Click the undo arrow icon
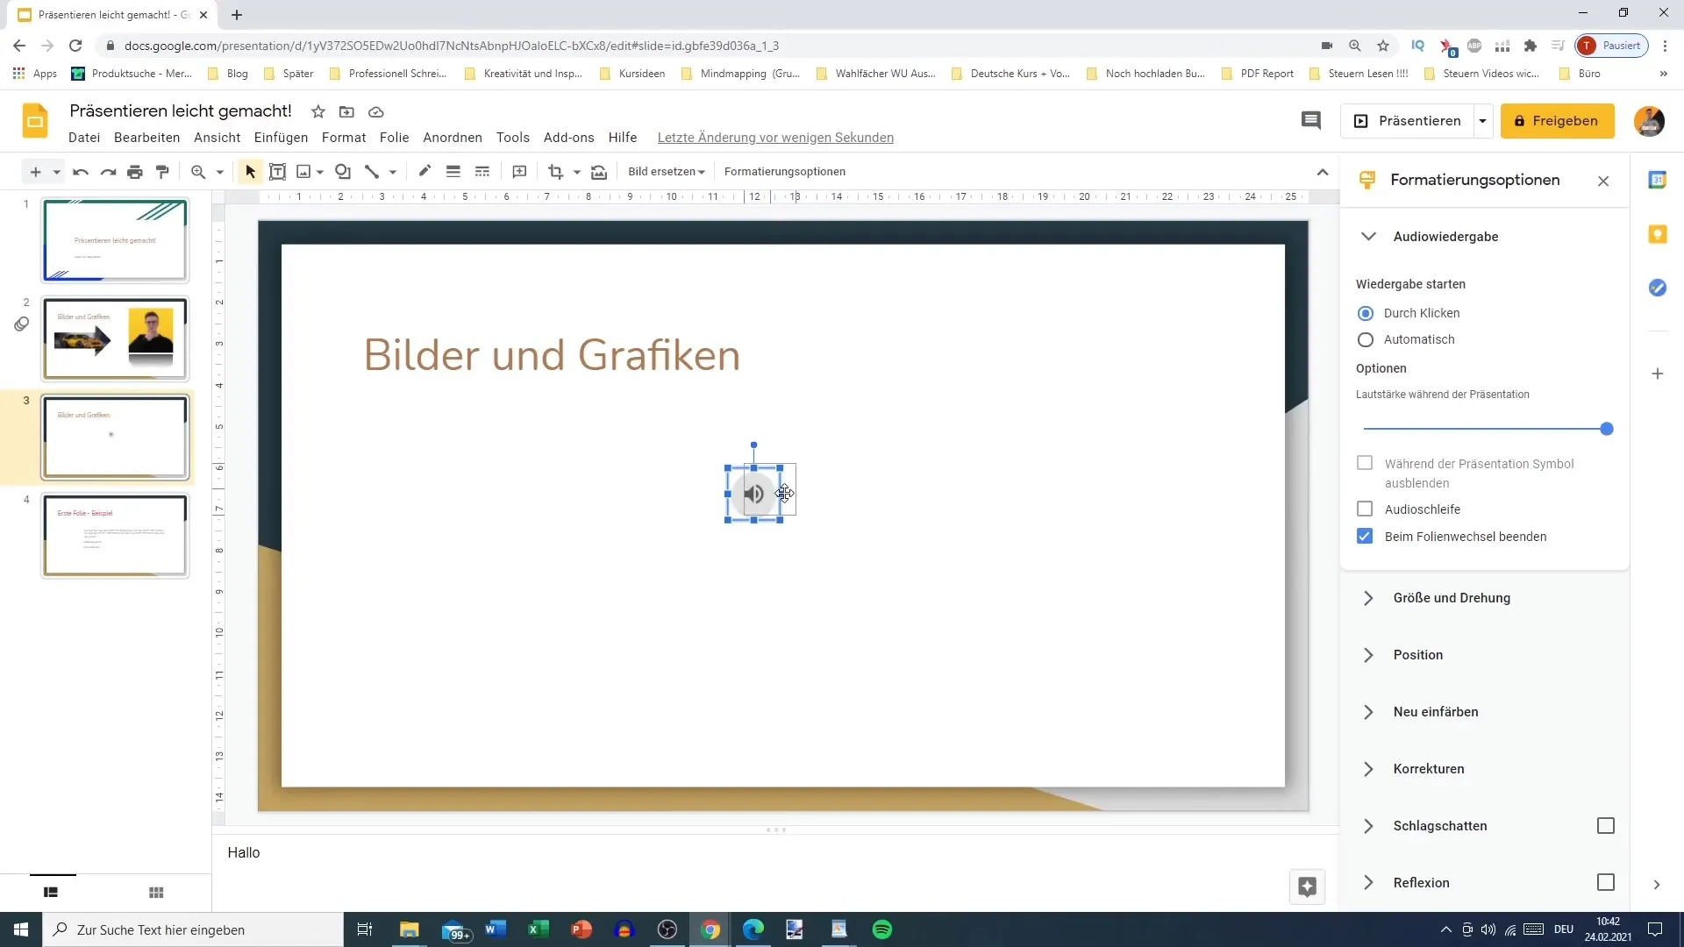 coord(81,172)
